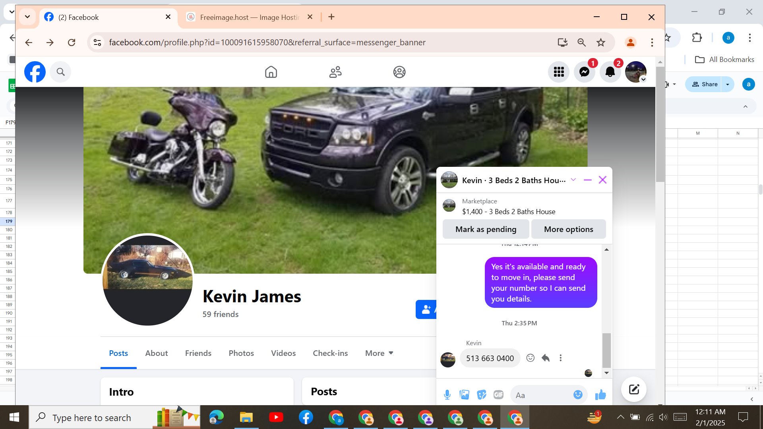The image size is (763, 429).
Task: Reload the Facebook page
Action: [x=72, y=43]
